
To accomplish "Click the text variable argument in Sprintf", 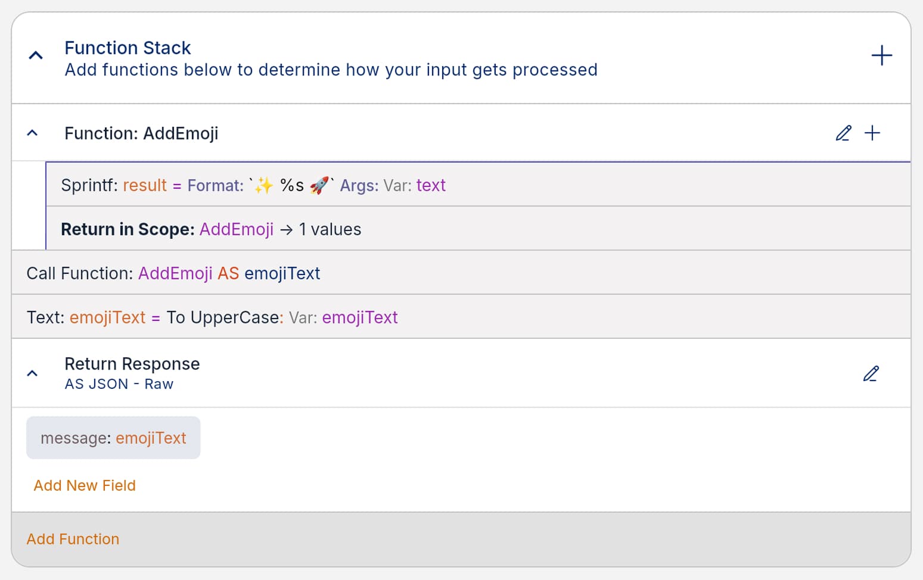I will [x=431, y=185].
